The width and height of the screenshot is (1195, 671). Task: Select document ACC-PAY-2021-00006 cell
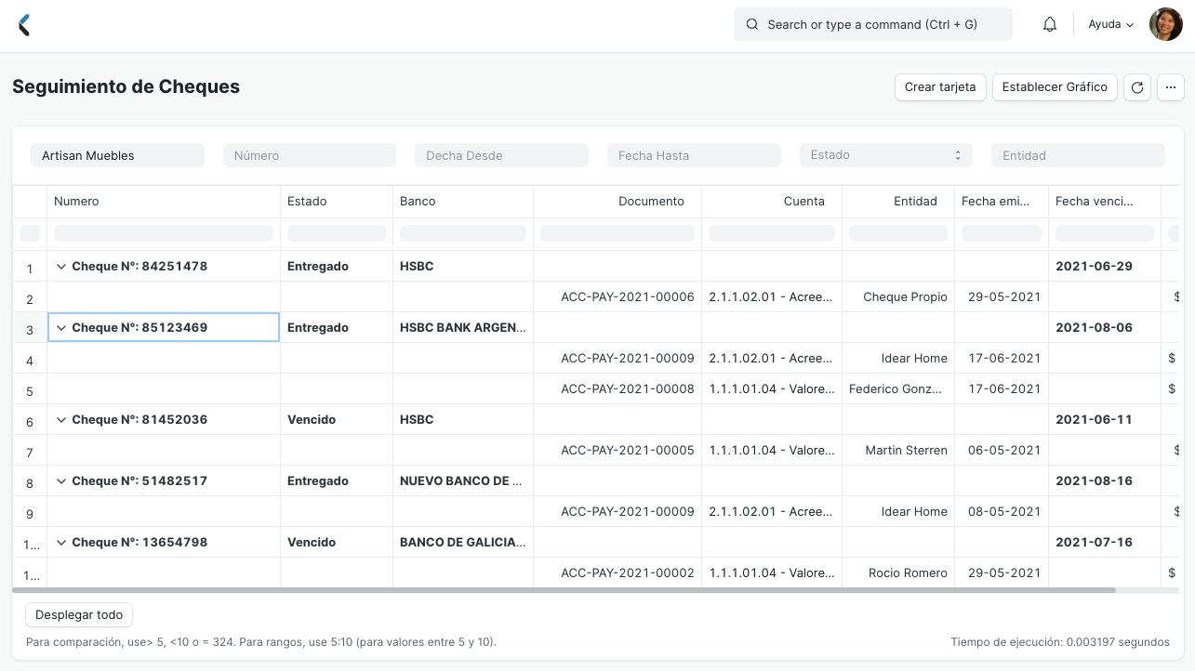pyautogui.click(x=617, y=297)
